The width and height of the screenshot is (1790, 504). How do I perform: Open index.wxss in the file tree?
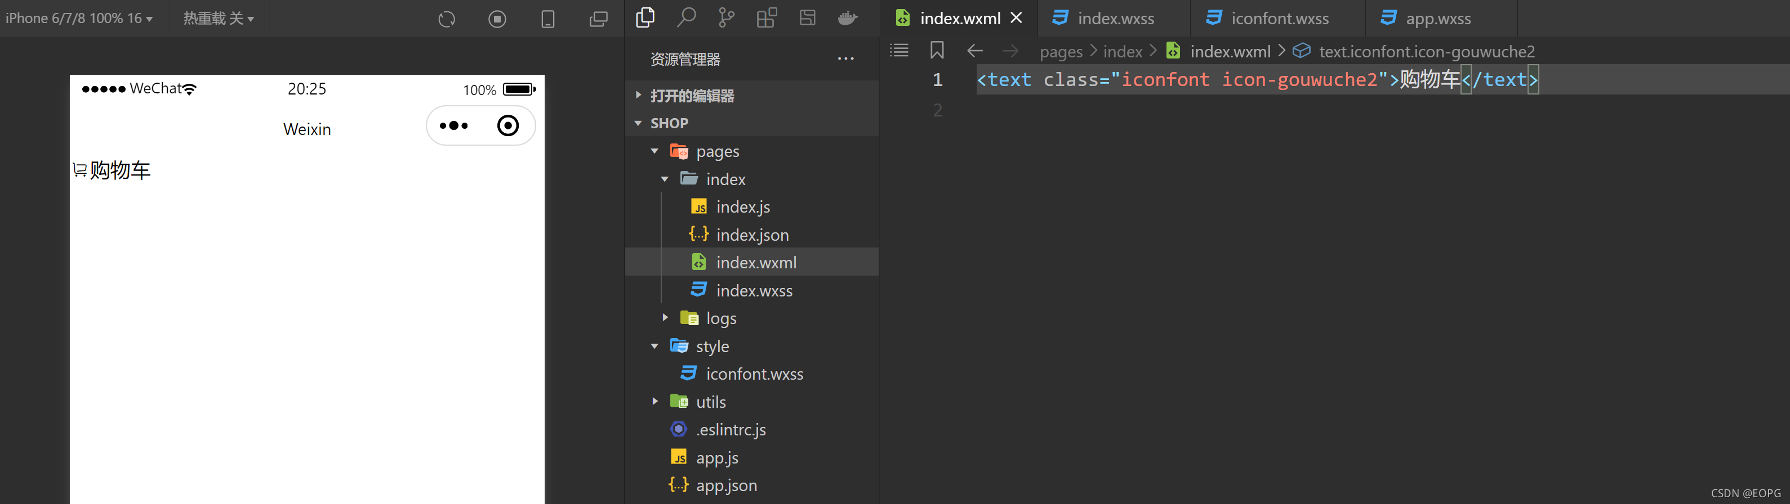point(752,290)
